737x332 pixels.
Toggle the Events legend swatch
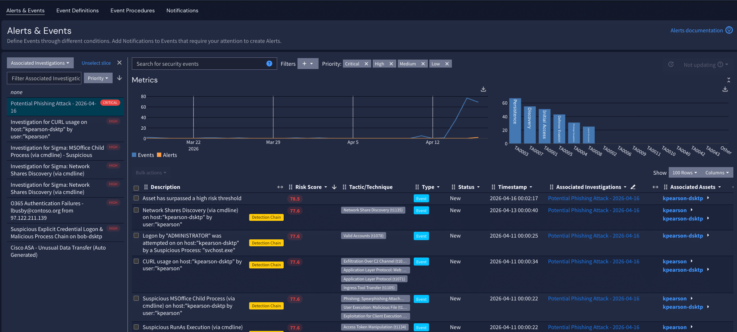pyautogui.click(x=134, y=155)
